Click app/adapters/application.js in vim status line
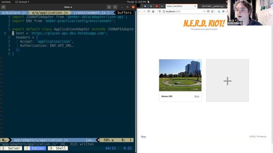This screenshot has height=153, width=273. click(41, 140)
